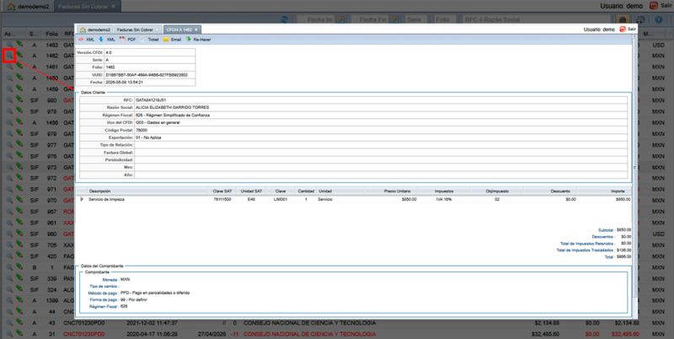This screenshot has width=674, height=339.
Task: Click the RFC ó Razón Social search field
Action: tap(535, 19)
